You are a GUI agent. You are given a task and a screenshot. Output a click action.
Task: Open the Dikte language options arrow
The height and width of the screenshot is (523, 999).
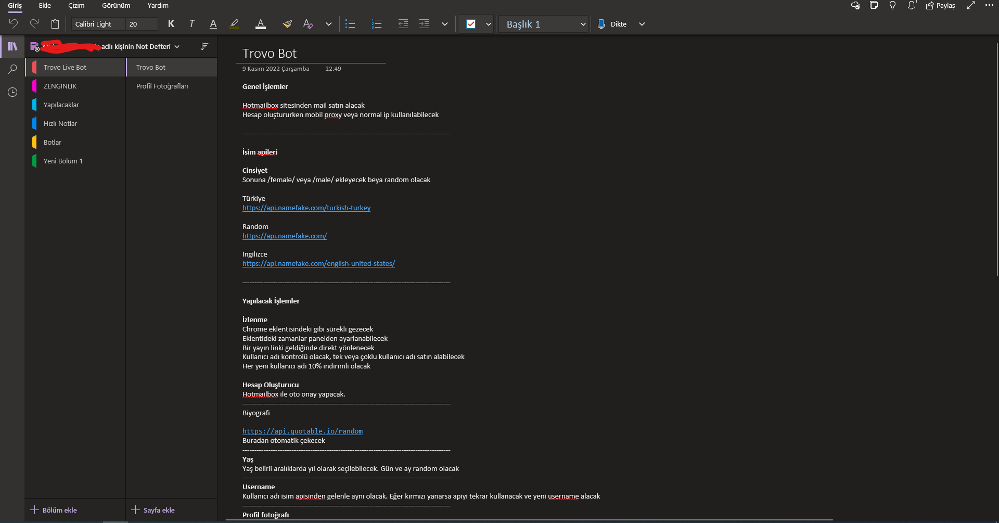tap(642, 24)
